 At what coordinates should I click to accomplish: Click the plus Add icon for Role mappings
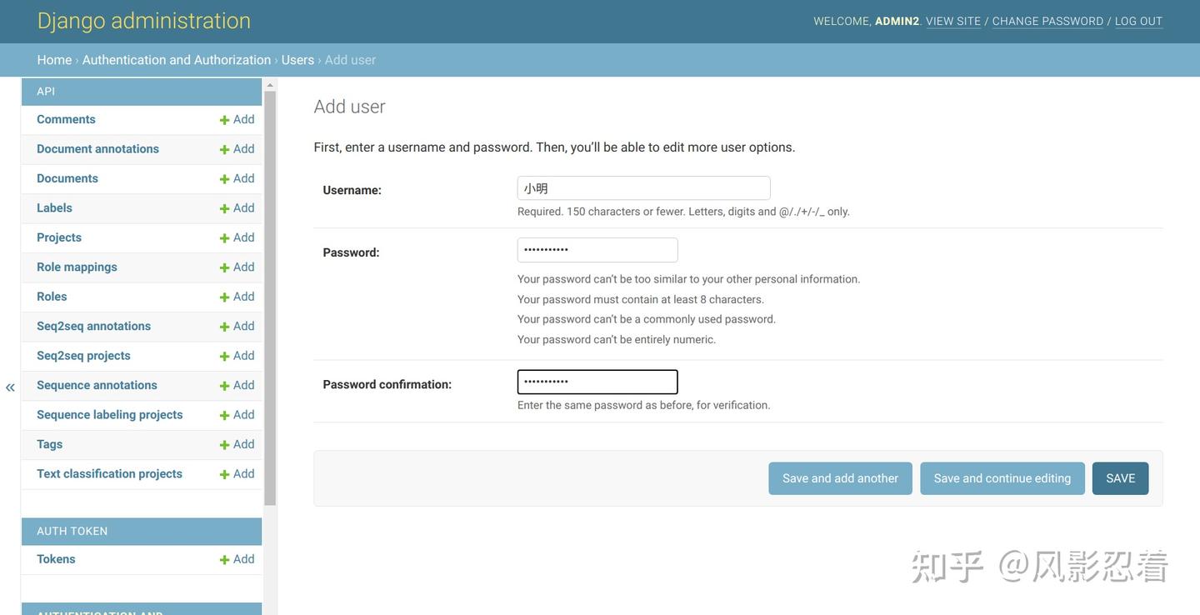pos(224,267)
